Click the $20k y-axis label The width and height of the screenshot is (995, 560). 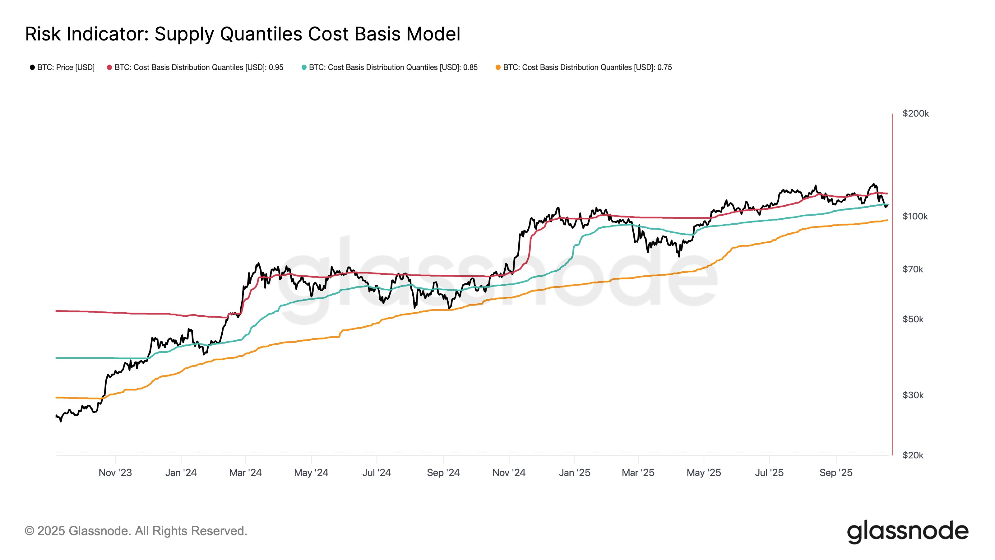[913, 455]
